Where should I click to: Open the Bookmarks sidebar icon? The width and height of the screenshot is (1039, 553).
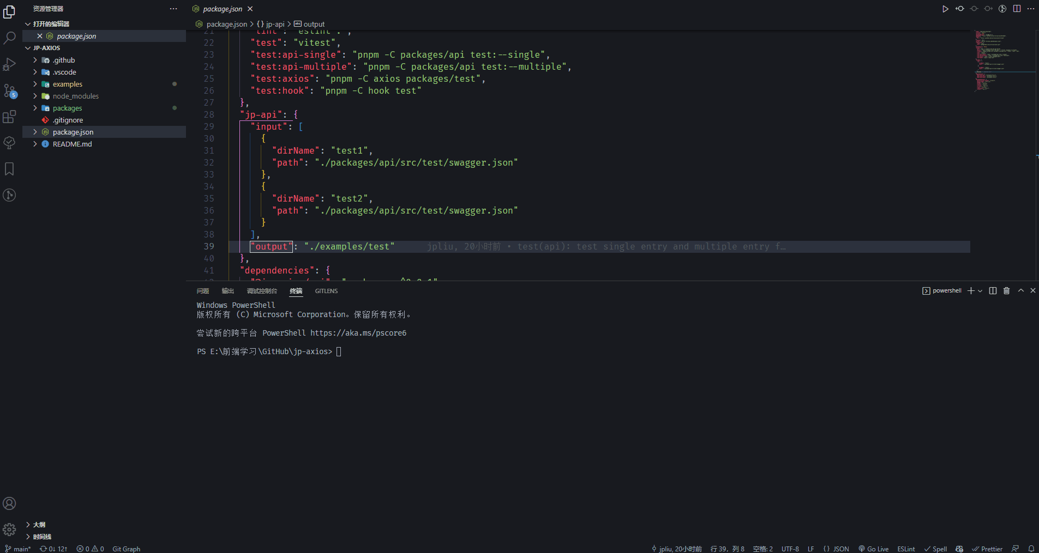point(9,169)
